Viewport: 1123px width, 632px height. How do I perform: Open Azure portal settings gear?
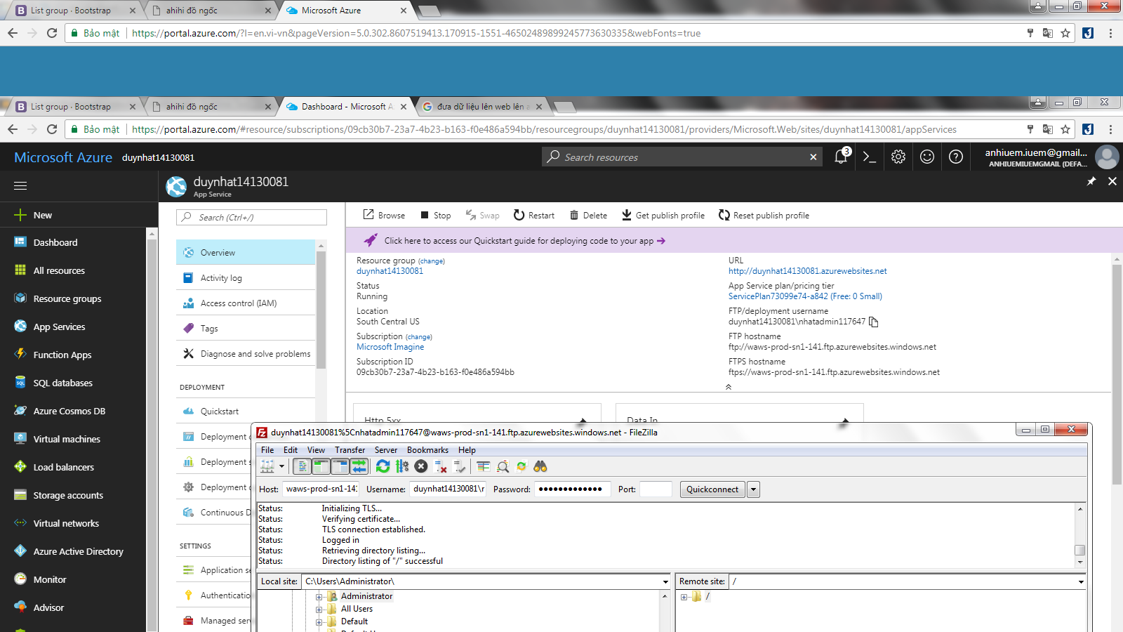tap(898, 157)
